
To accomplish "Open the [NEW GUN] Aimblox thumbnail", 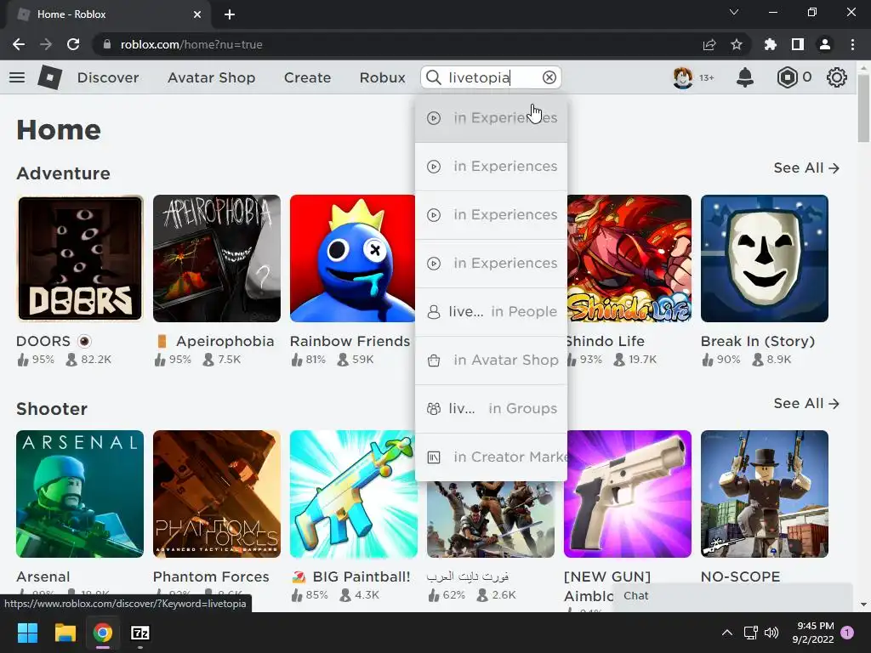I will click(x=628, y=494).
